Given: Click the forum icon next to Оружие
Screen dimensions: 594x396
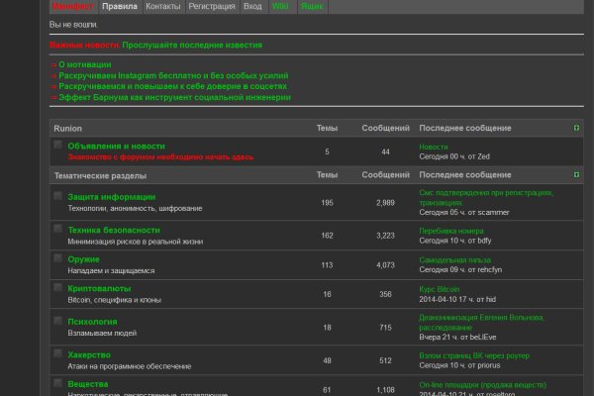Looking at the screenshot, I should point(57,258).
